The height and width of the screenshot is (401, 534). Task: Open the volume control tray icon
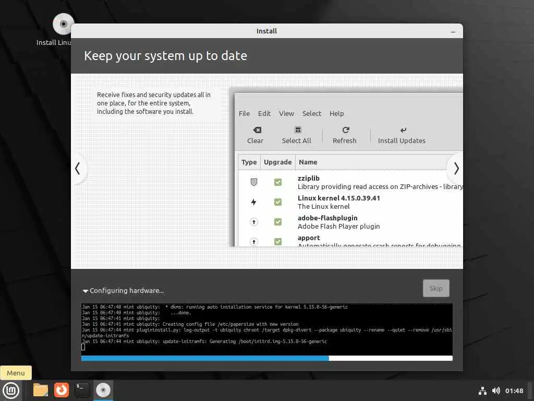(496, 391)
